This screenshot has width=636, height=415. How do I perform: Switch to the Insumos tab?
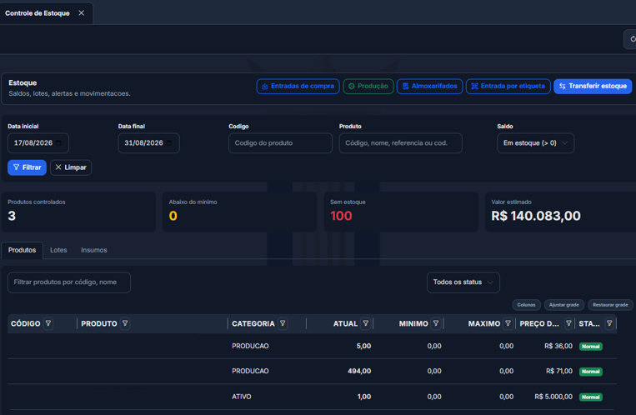pyautogui.click(x=93, y=250)
